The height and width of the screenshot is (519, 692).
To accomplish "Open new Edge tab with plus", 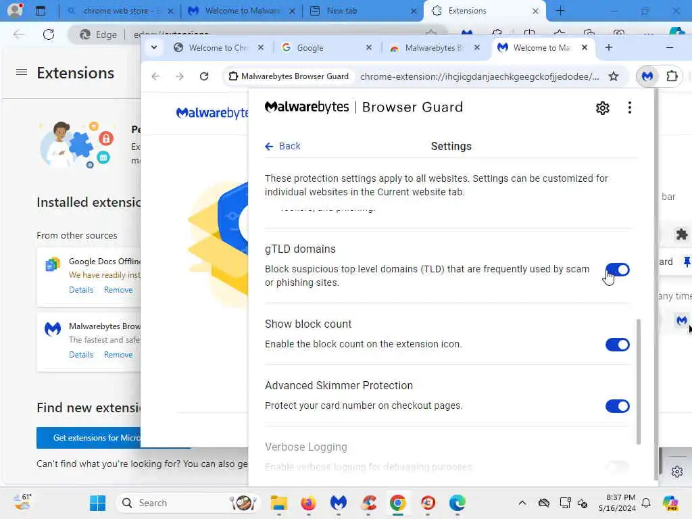I will coord(560,11).
